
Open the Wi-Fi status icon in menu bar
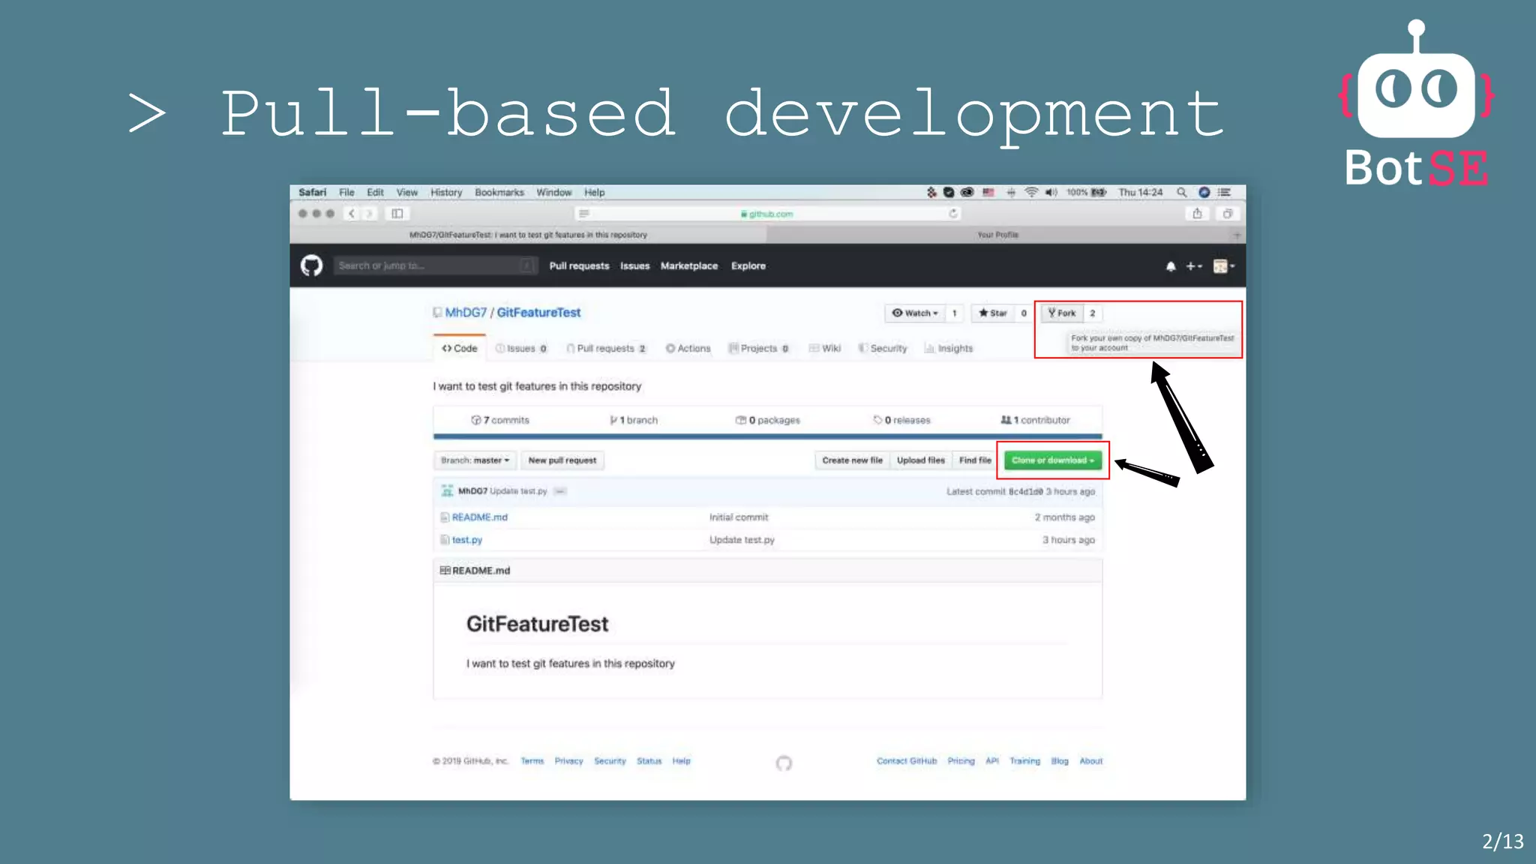click(1031, 192)
